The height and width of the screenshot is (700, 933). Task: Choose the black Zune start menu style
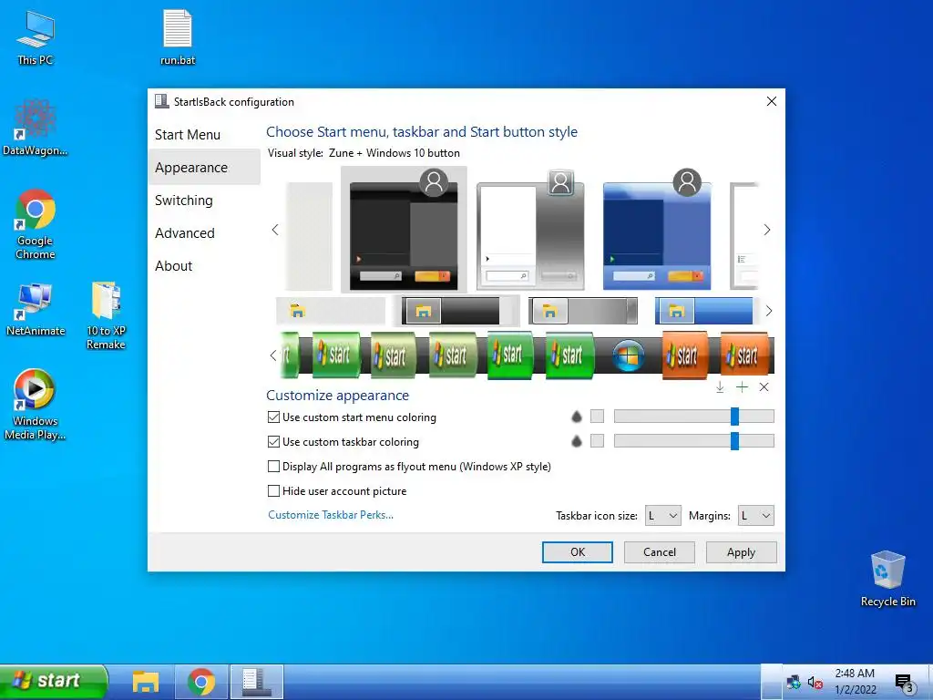404,229
